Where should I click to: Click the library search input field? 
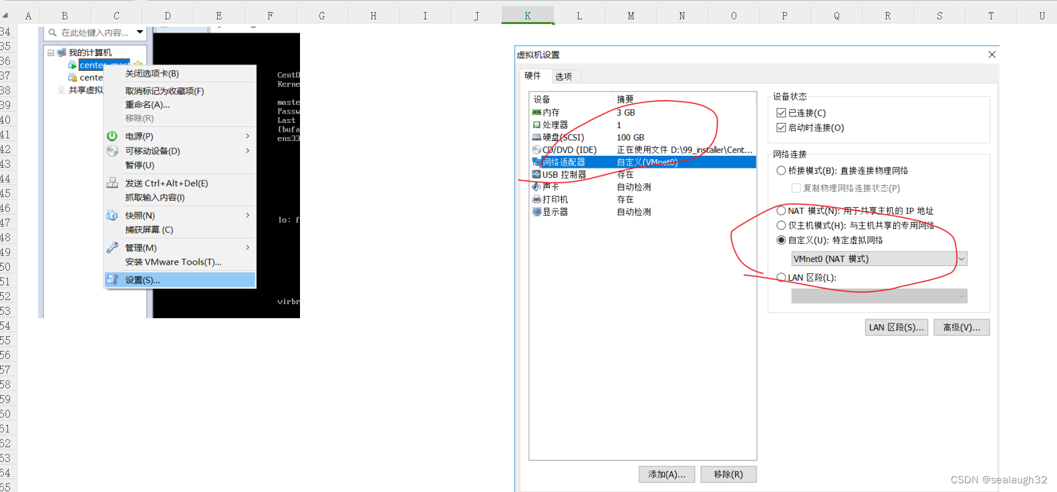point(95,32)
